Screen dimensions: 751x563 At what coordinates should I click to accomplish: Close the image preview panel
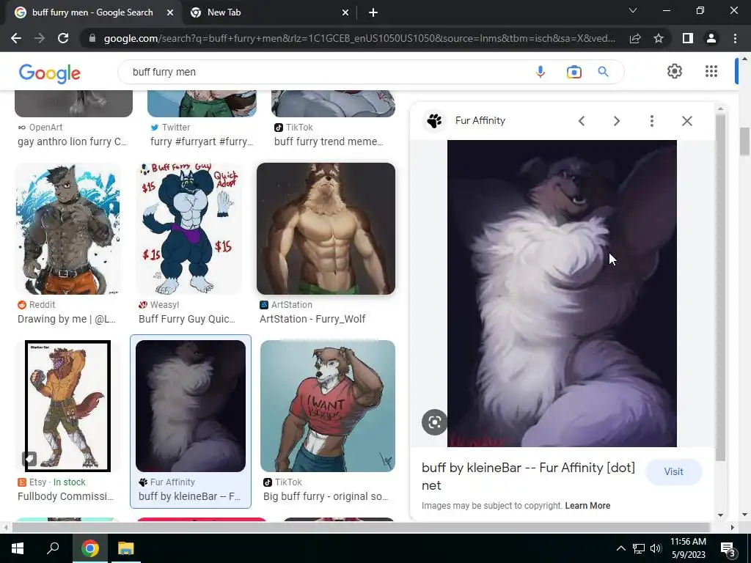tap(686, 121)
